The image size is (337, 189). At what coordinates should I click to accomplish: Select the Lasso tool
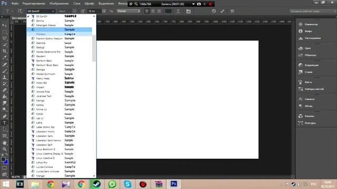point(5,38)
